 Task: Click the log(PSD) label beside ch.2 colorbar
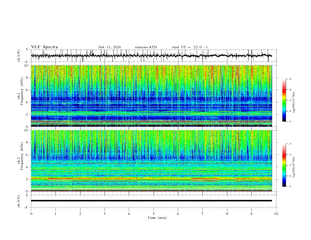click(294, 167)
